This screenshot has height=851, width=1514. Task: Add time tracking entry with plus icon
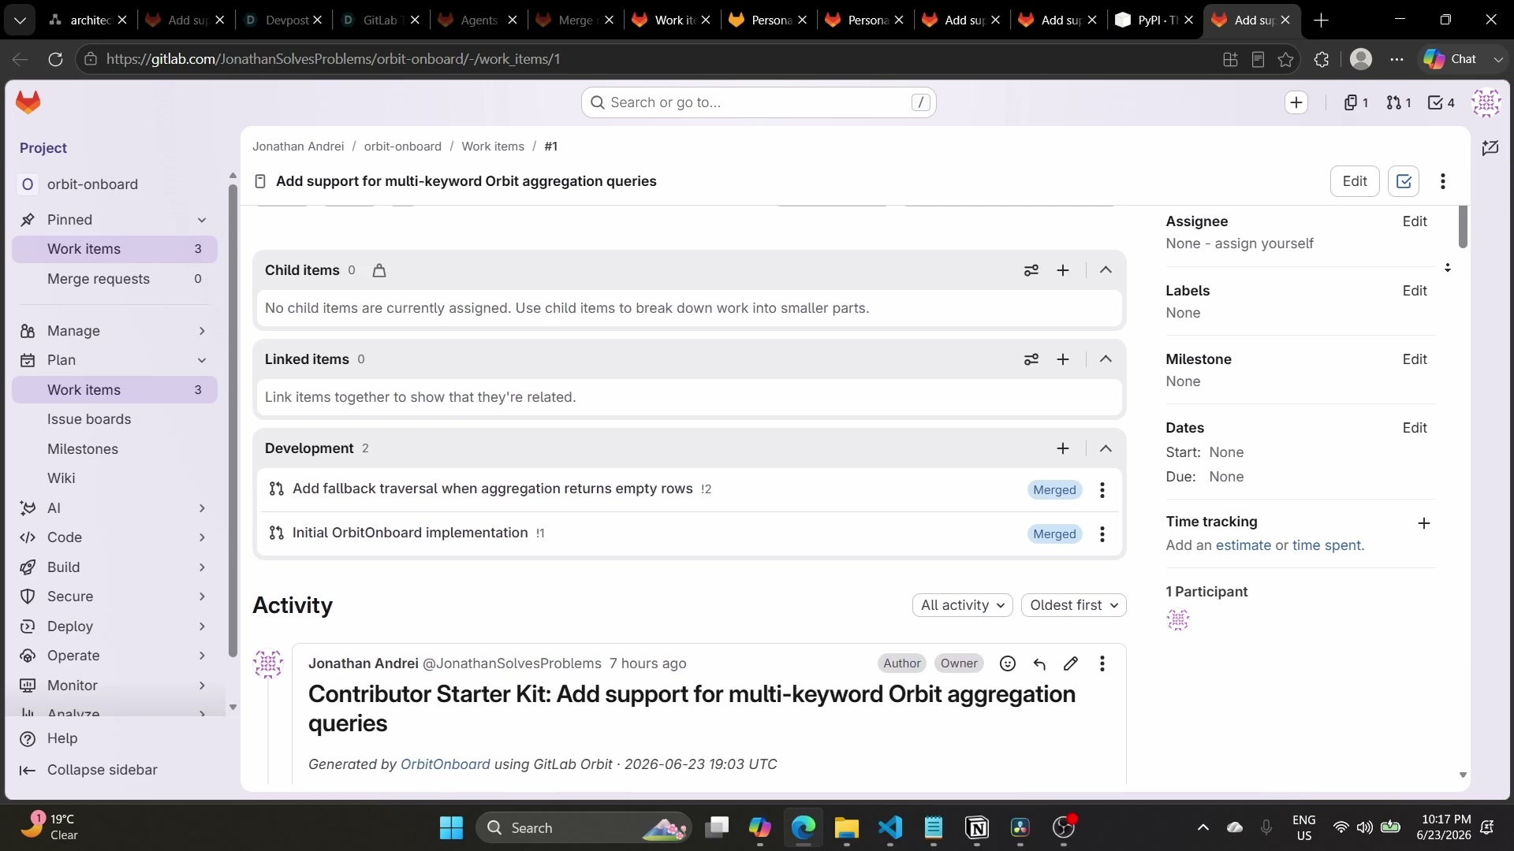(1424, 523)
